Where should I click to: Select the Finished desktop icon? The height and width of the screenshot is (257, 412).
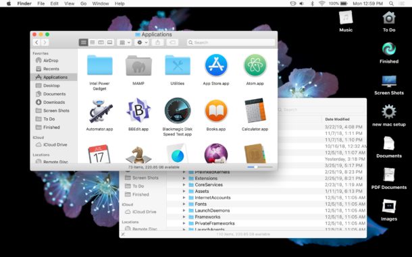point(389,49)
